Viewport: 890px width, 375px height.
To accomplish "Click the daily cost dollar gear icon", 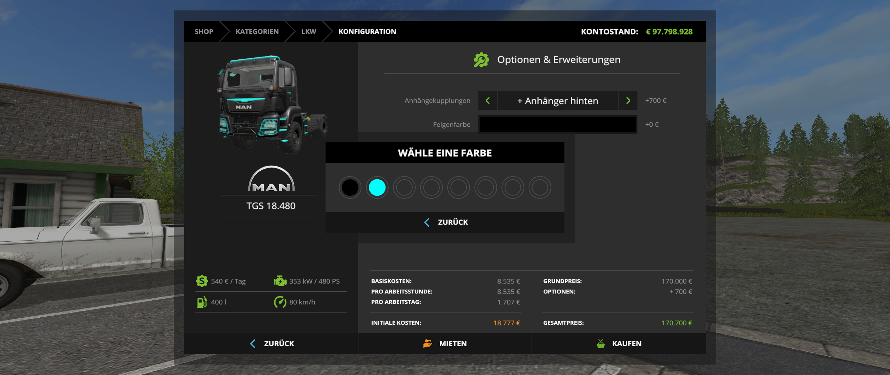I will 202,281.
